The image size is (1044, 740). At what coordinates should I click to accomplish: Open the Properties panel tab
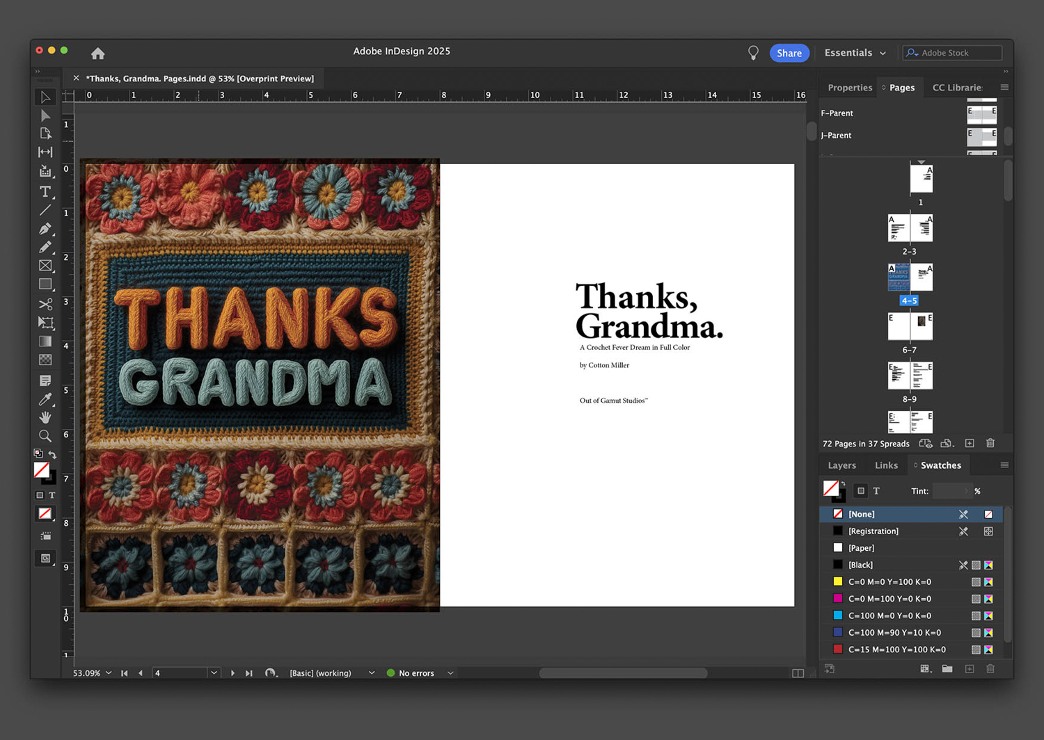(x=849, y=88)
